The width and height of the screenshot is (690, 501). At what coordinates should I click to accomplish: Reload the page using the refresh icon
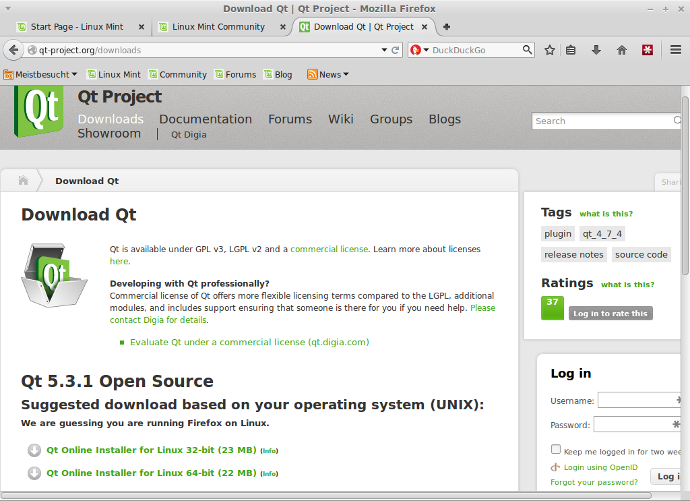(x=395, y=50)
